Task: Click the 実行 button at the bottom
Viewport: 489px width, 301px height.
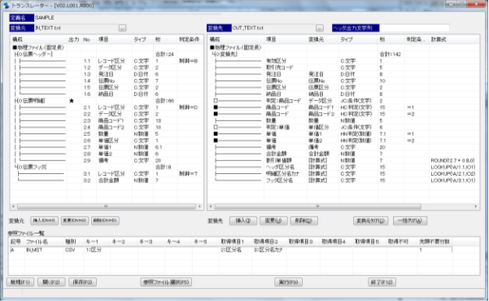Action: [289, 282]
